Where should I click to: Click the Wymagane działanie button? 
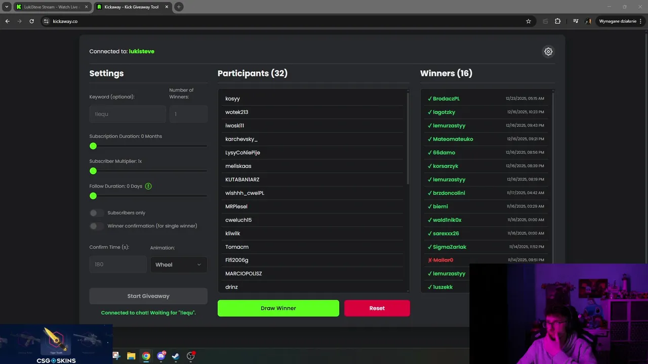point(620,21)
